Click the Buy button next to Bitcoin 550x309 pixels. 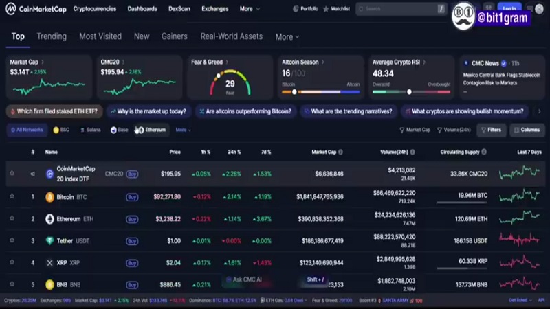tap(132, 197)
